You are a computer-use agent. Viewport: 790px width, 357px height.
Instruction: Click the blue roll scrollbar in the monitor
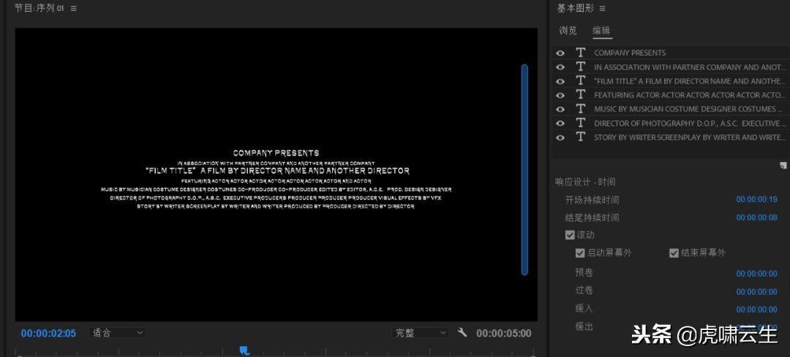point(524,169)
